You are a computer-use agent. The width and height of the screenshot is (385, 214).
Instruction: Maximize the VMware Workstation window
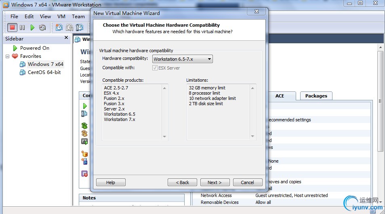360,3
